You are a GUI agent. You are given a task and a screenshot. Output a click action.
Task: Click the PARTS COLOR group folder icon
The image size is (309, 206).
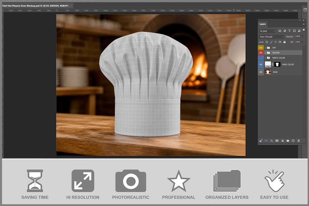(268, 58)
